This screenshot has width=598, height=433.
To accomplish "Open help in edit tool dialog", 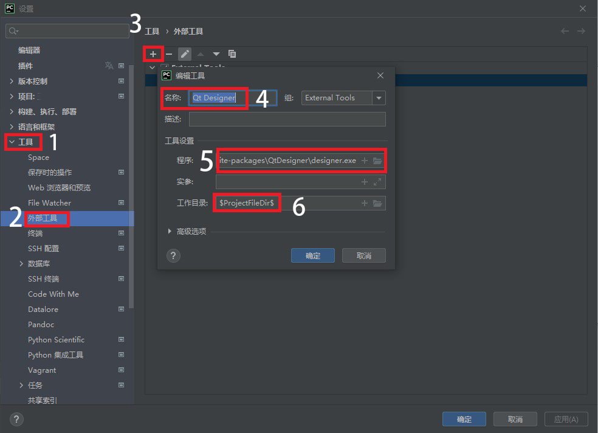I will coord(173,255).
